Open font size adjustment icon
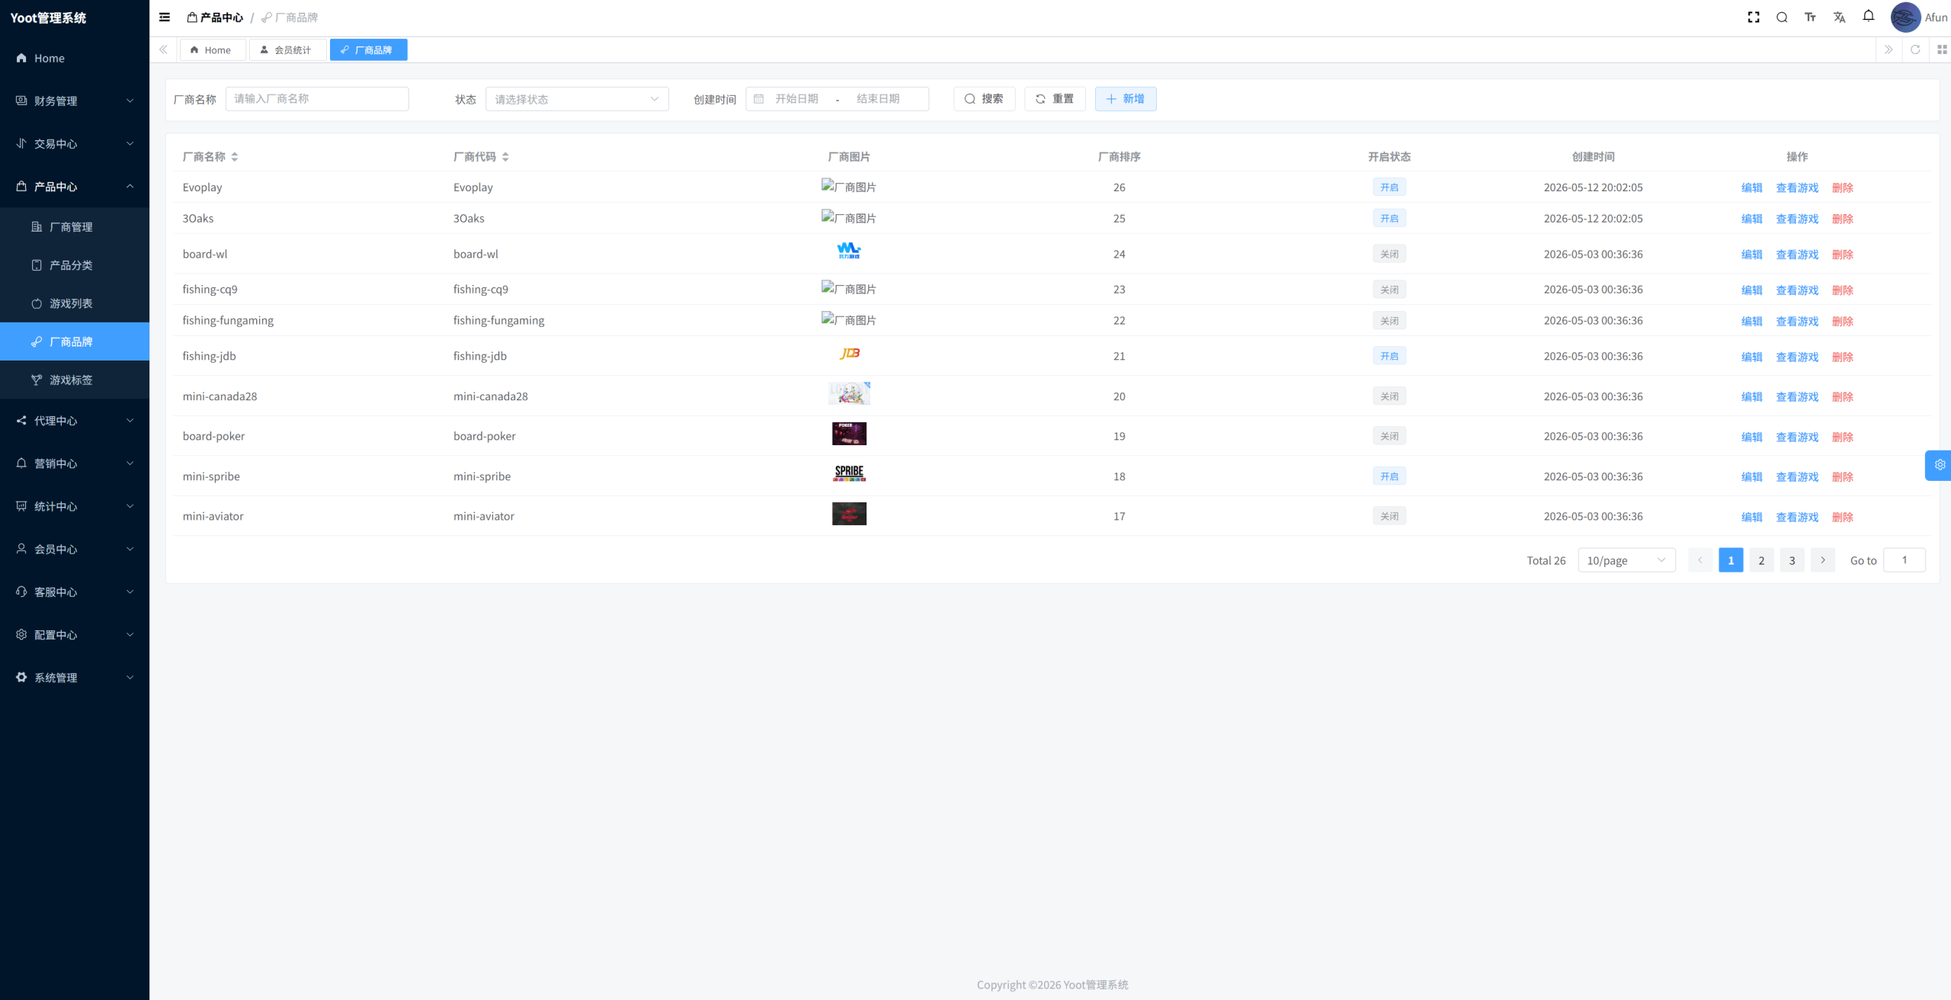 pyautogui.click(x=1810, y=17)
